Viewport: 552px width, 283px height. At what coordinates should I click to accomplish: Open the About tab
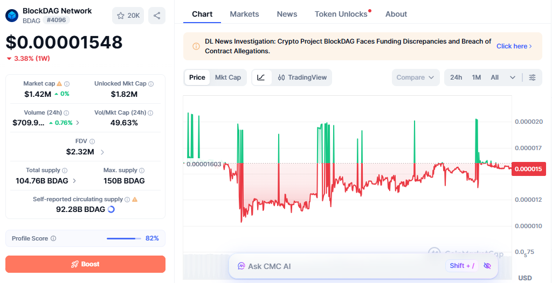click(396, 14)
